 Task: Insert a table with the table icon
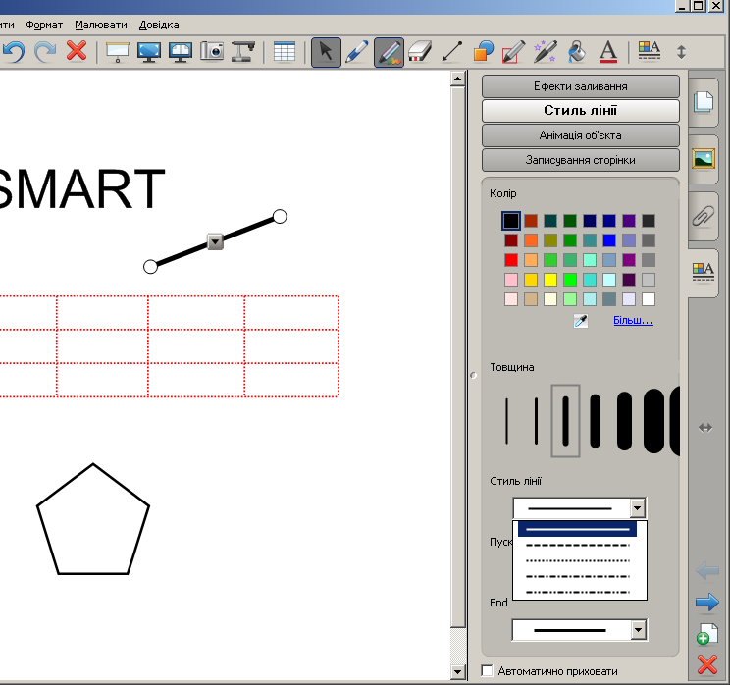(284, 51)
